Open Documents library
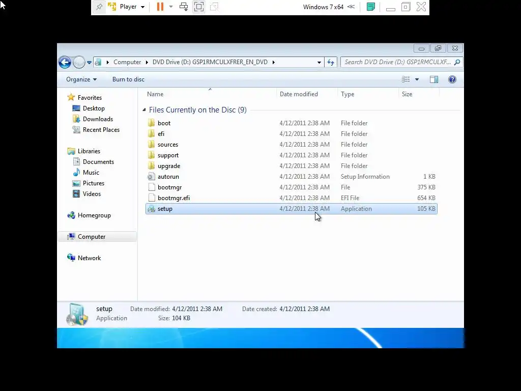Image resolution: width=521 pixels, height=391 pixels. point(98,161)
